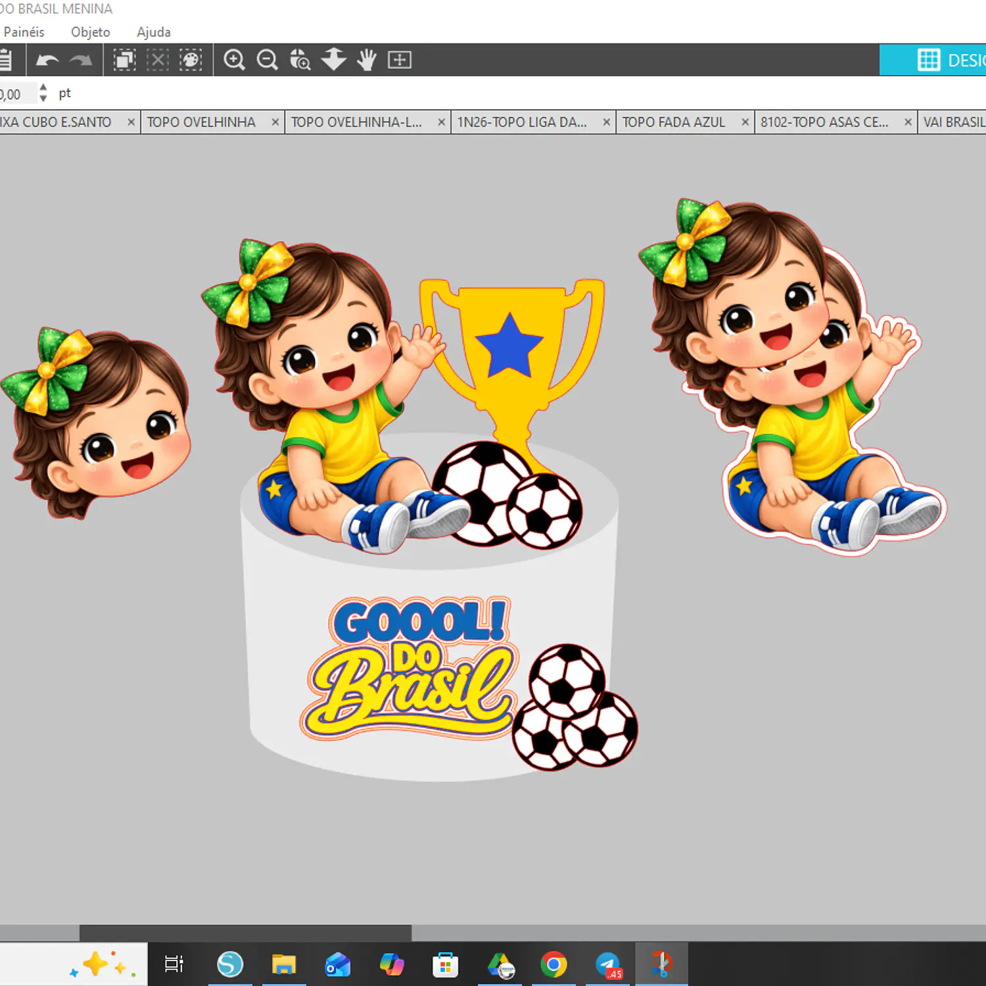Switch to the CUBO E.SANTO tab
This screenshot has height=986, width=986.
tap(56, 122)
